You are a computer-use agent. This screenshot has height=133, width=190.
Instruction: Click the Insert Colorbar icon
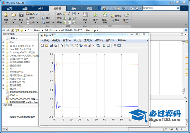[x=104, y=45]
